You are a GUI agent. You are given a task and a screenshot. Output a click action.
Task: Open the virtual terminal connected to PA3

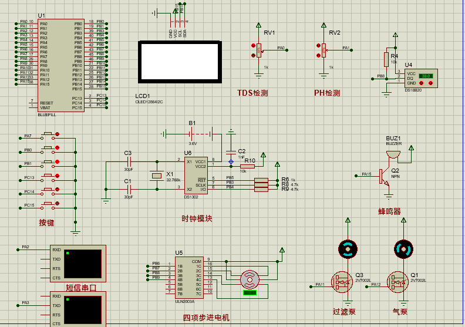pos(78,309)
